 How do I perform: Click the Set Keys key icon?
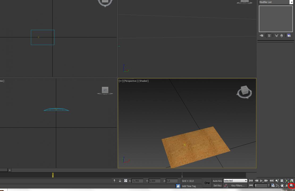coord(207,183)
